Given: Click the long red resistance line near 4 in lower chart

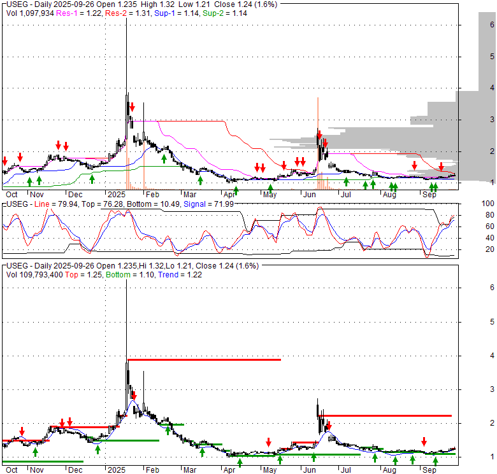Looking at the screenshot, I should (x=204, y=359).
